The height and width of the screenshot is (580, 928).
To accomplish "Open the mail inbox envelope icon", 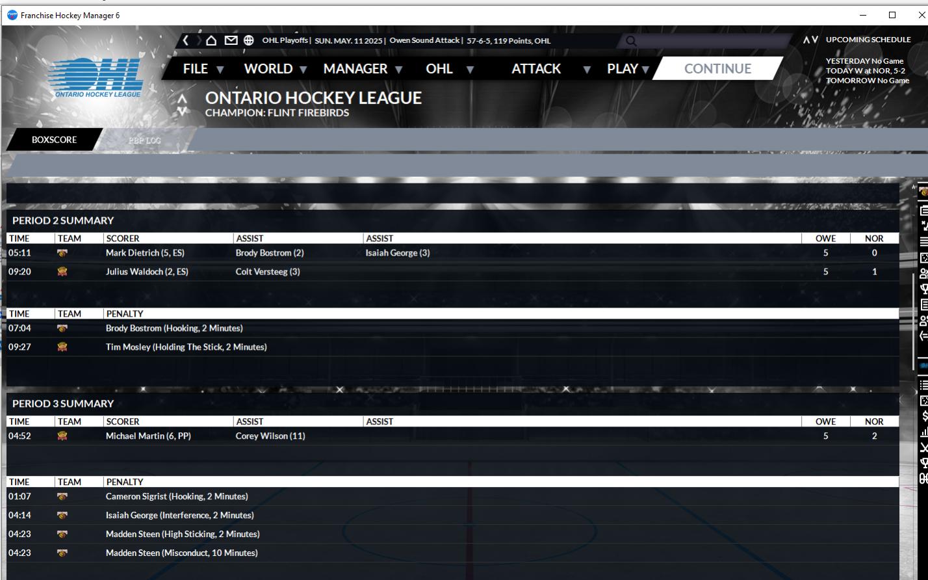I will 231,40.
